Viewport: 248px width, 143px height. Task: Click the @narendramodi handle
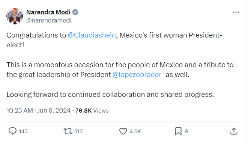tap(49, 20)
